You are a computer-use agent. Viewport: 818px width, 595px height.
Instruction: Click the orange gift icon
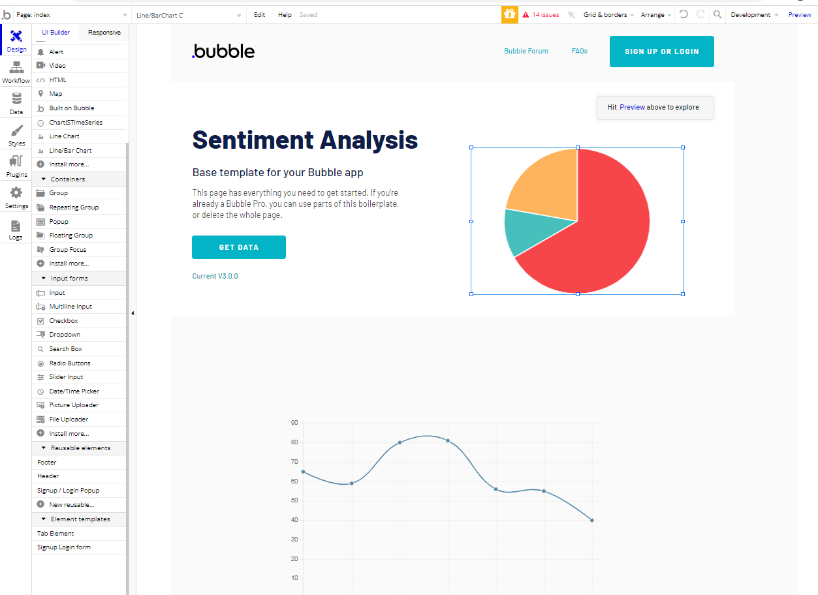(509, 14)
